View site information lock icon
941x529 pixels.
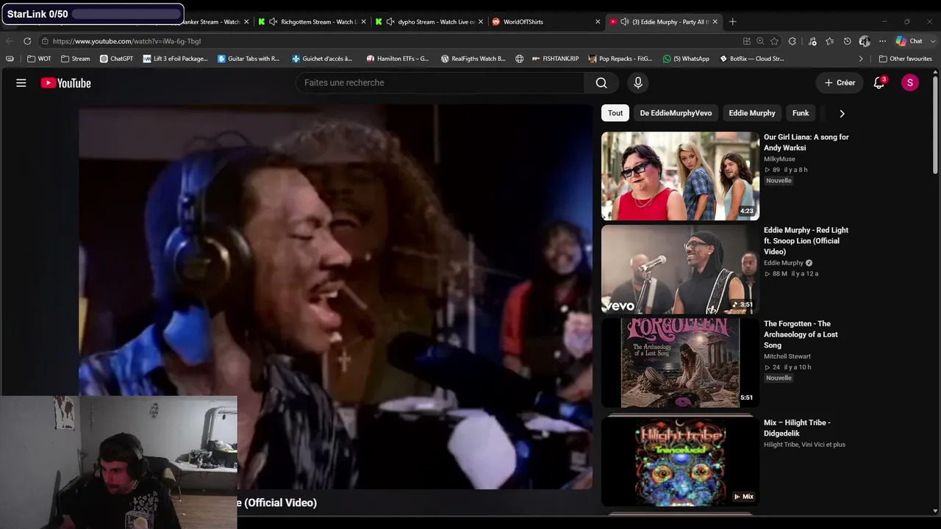(45, 41)
